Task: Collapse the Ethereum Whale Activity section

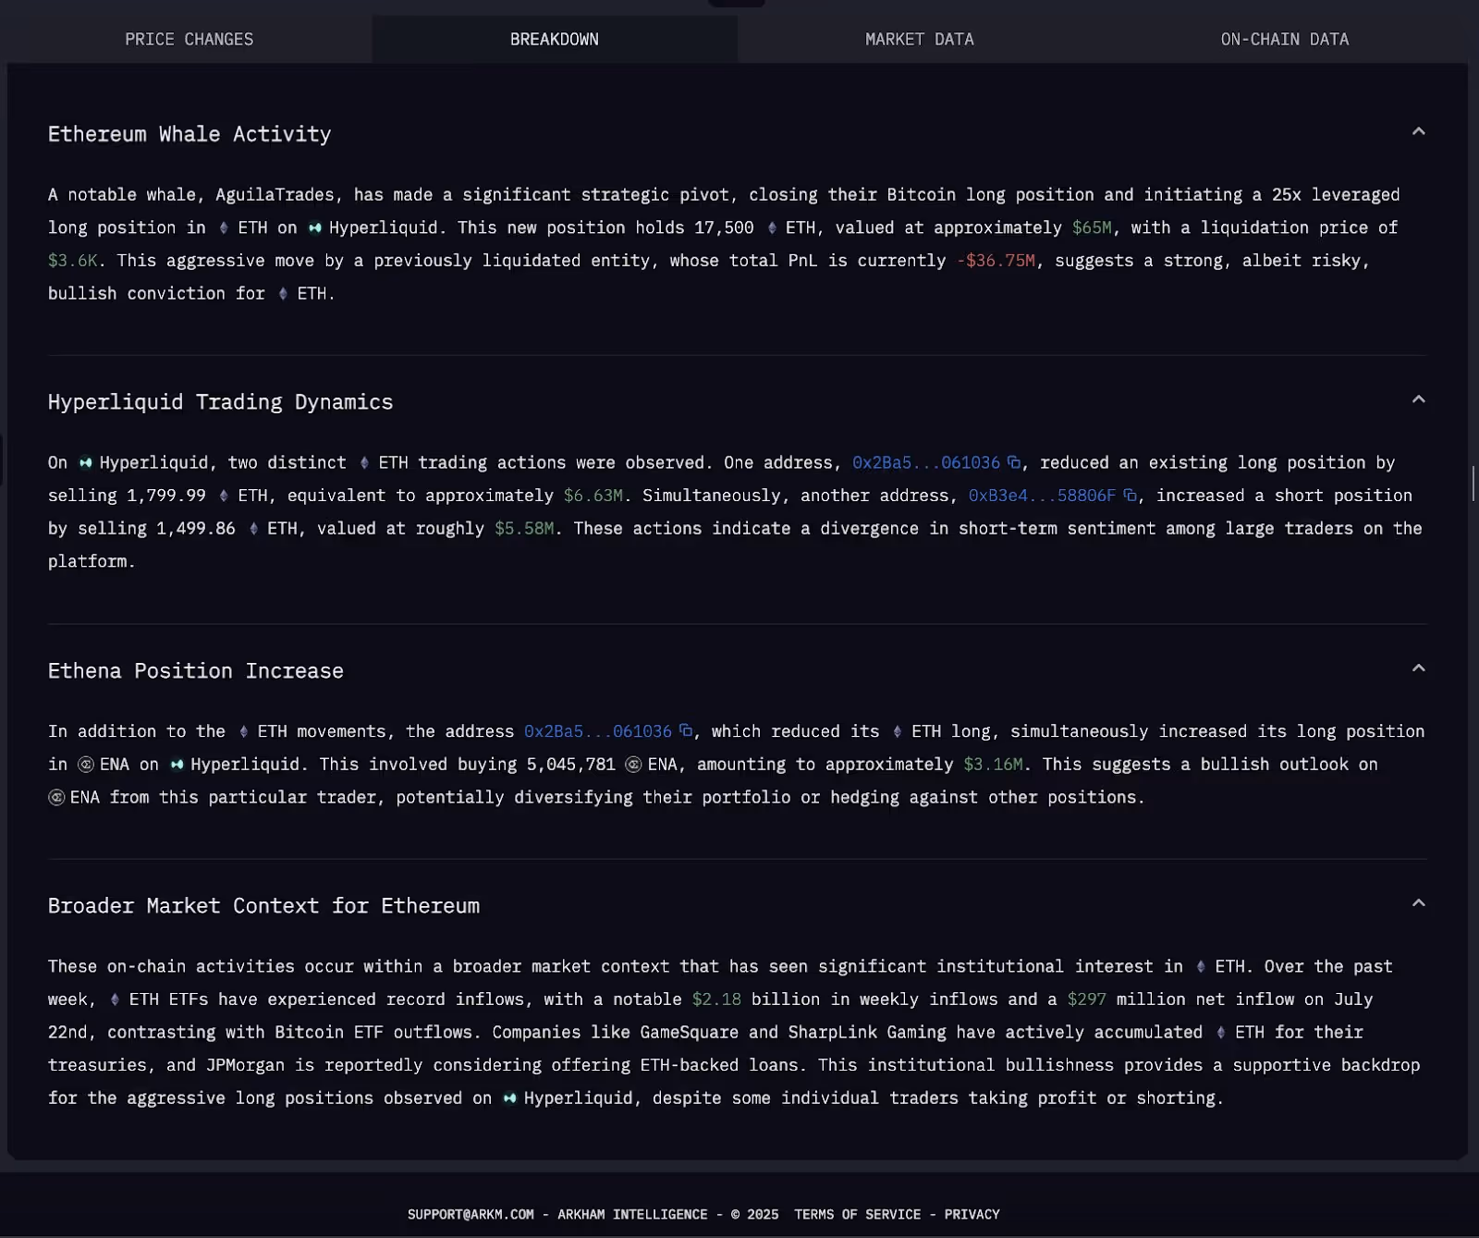Action: [x=1419, y=131]
